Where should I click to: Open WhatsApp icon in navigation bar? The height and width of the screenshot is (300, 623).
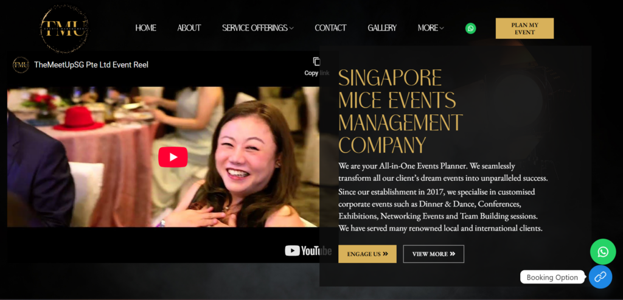(x=470, y=28)
